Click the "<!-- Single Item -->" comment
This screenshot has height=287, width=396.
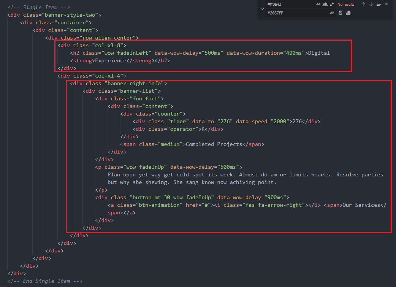click(x=39, y=7)
